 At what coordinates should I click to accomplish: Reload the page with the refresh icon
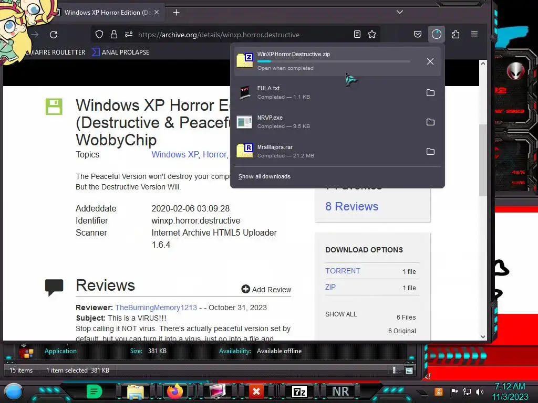coord(54,35)
